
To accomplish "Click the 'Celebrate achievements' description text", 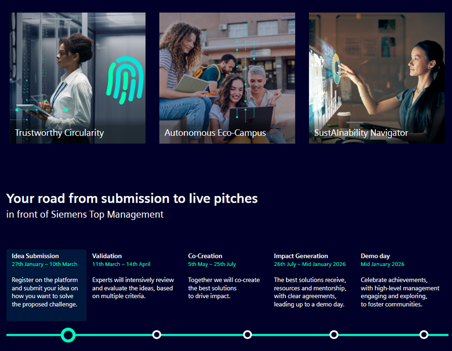I will click(400, 292).
